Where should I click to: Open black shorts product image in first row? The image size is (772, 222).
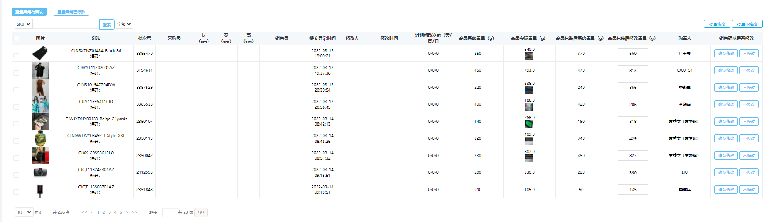pos(40,54)
